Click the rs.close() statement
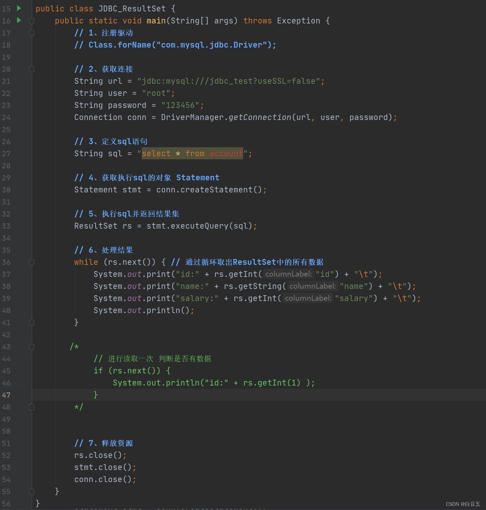 100,455
